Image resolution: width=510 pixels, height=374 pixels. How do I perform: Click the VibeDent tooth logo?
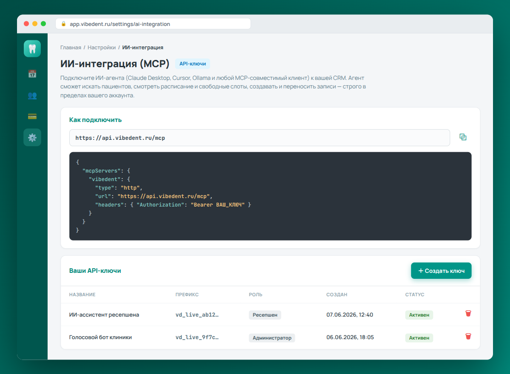tap(32, 48)
